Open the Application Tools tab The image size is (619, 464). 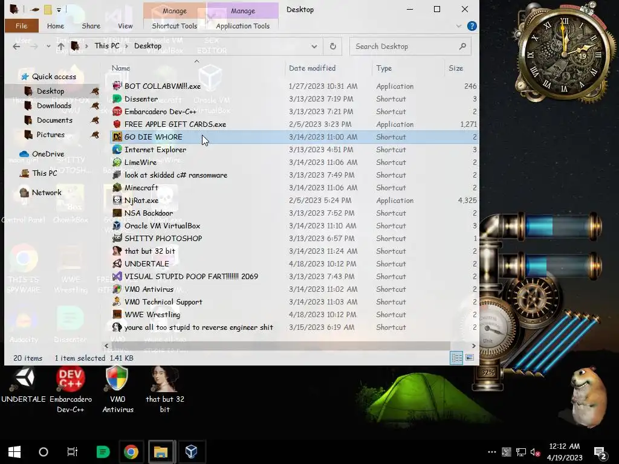pos(243,26)
